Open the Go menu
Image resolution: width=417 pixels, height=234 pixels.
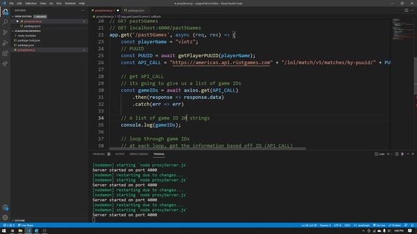(x=51, y=3)
